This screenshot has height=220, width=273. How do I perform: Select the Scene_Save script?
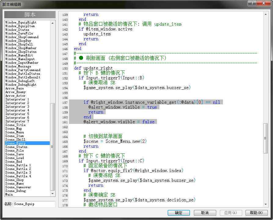[14, 154]
